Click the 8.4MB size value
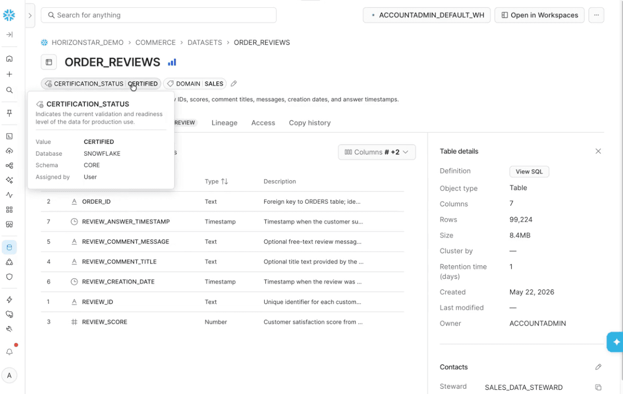Image resolution: width=623 pixels, height=394 pixels. click(520, 236)
